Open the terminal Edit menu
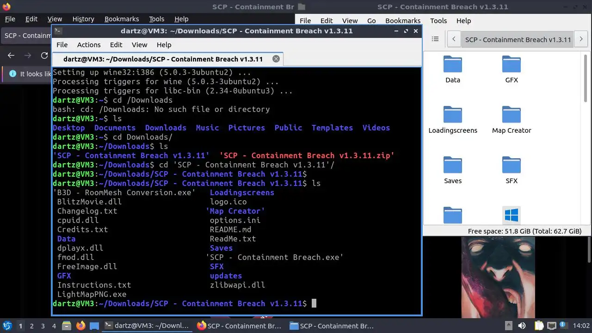Screen dimensions: 592x333 (116, 45)
